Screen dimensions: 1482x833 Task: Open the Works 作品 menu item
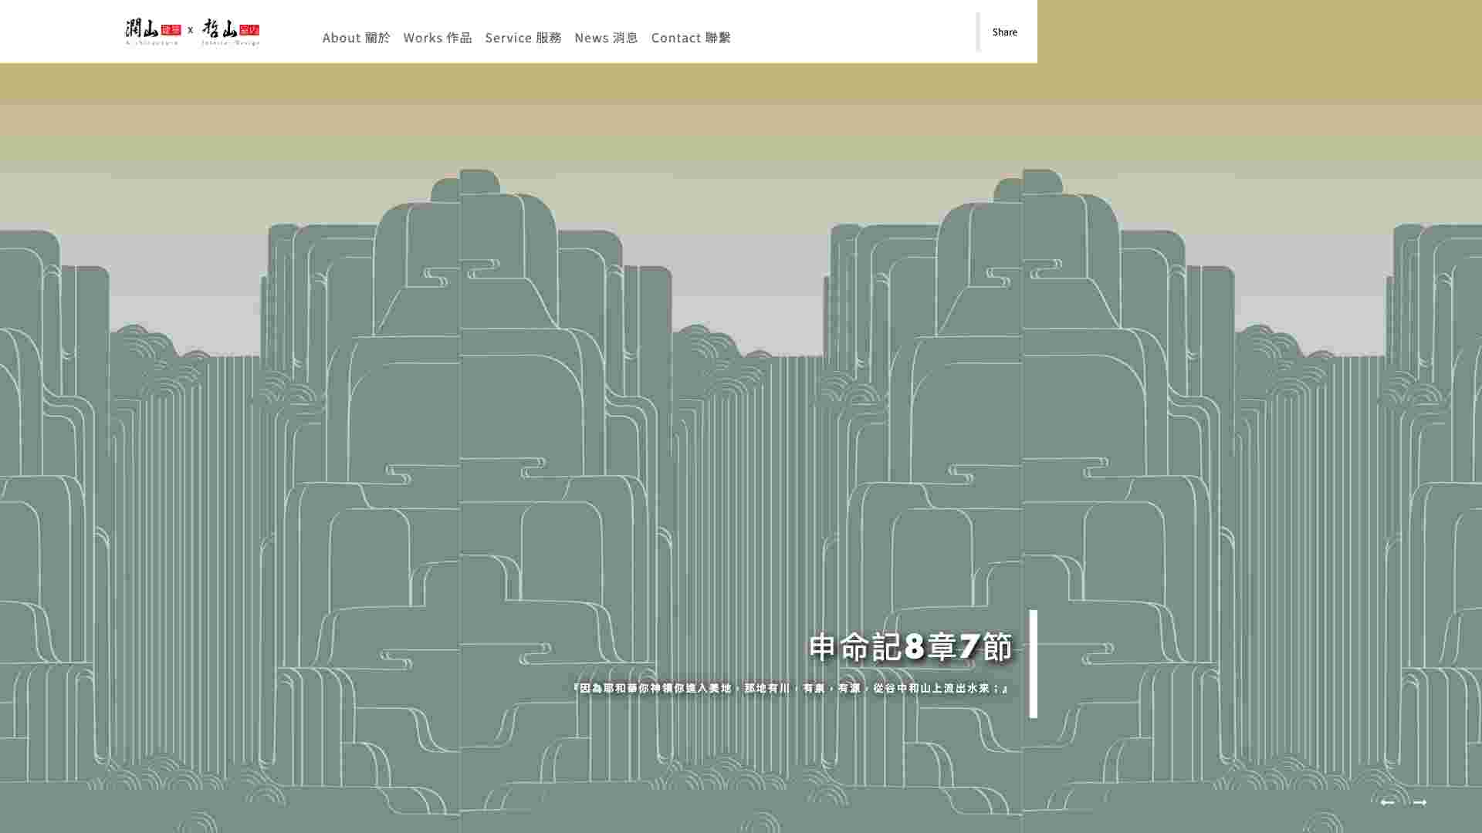(438, 37)
